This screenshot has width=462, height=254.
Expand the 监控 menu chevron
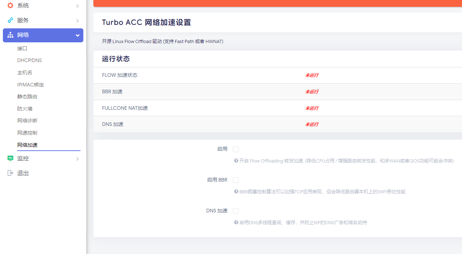tap(78, 159)
